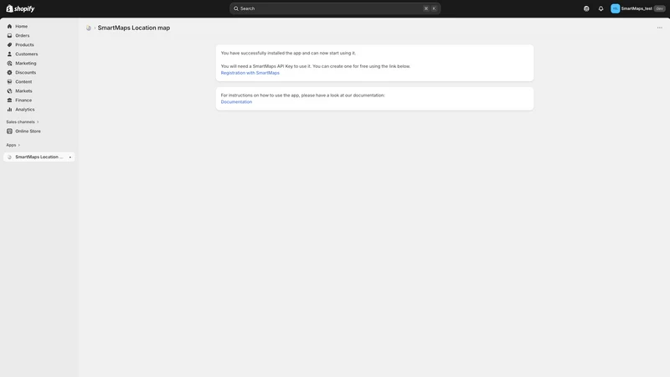
Task: Open Discounts section
Action: click(26, 73)
